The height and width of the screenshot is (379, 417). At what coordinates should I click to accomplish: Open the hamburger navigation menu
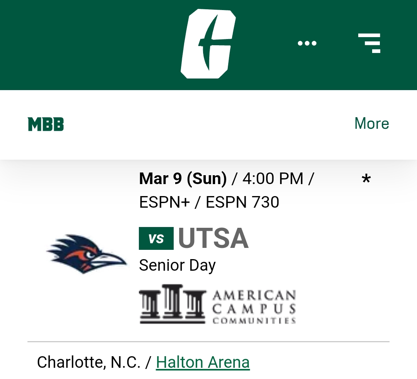click(x=369, y=43)
